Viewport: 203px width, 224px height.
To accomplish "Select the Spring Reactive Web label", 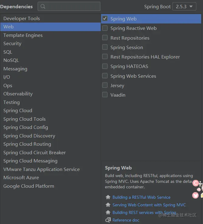I will pyautogui.click(x=134, y=28).
